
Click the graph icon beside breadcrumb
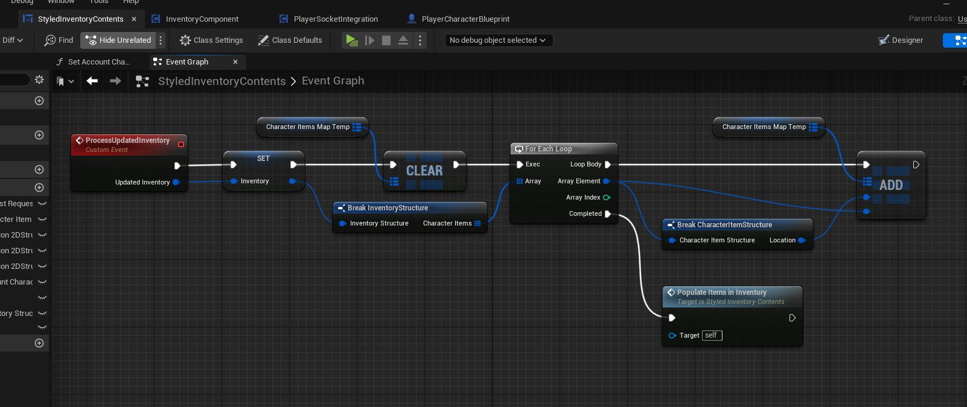[x=142, y=81]
